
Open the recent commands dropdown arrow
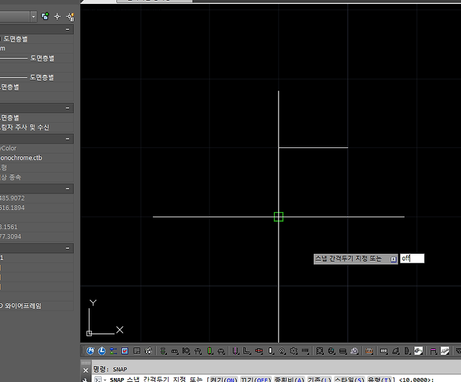pos(104,380)
